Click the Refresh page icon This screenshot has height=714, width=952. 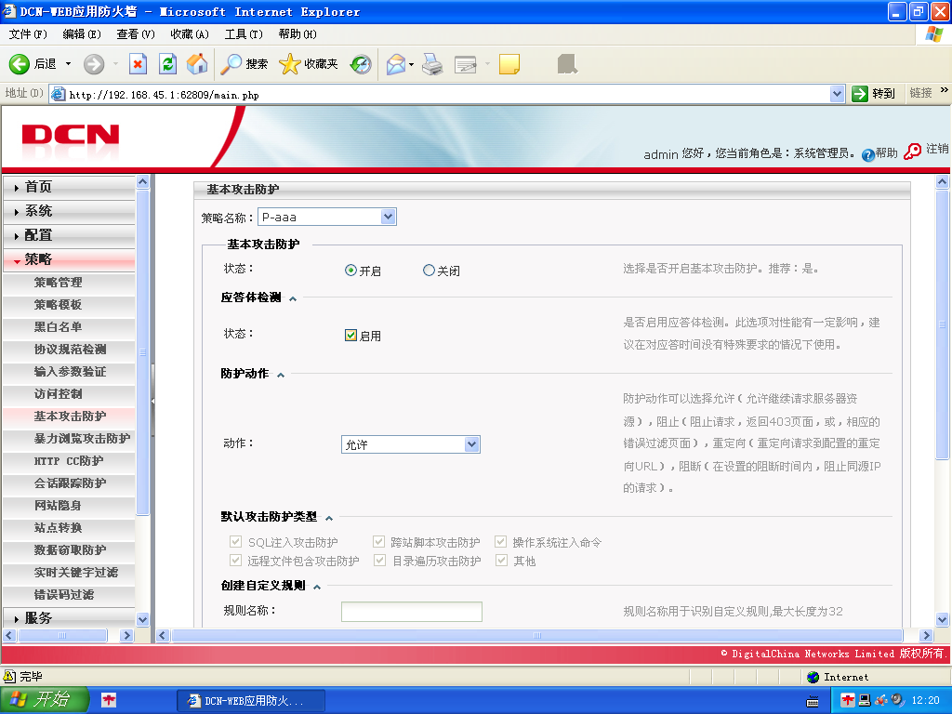pos(167,64)
